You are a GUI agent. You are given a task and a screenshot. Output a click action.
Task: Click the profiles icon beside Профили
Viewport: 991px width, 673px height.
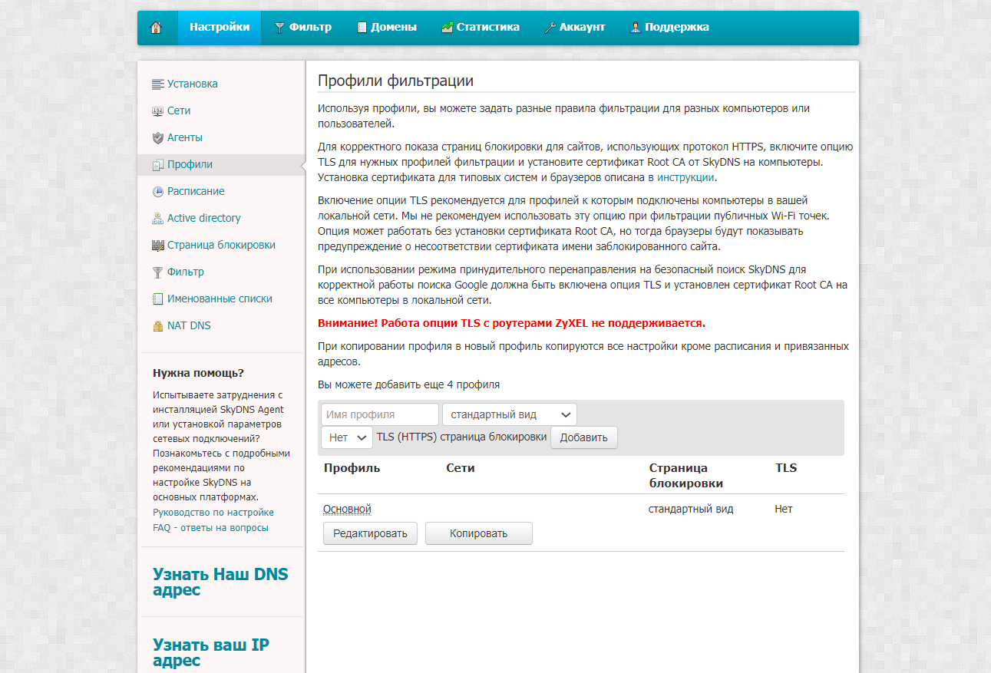pyautogui.click(x=158, y=165)
